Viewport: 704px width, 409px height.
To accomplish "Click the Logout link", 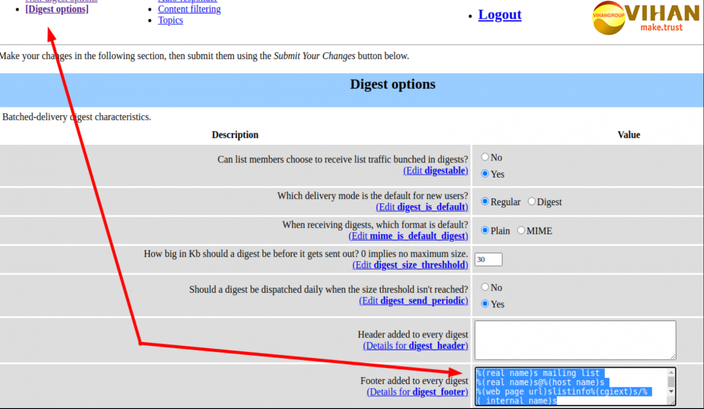I will click(x=499, y=15).
